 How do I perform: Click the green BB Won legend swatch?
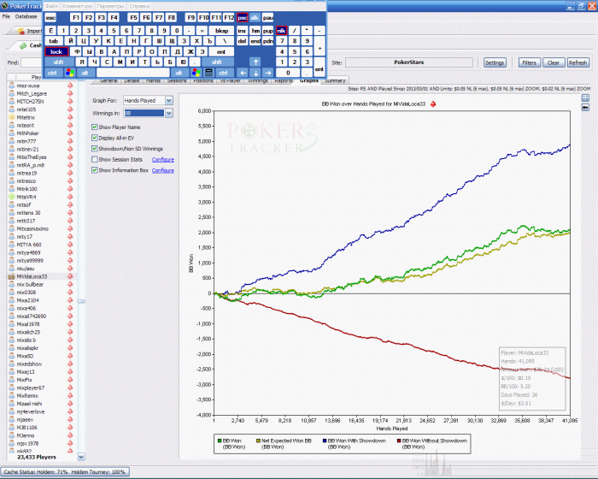[220, 441]
